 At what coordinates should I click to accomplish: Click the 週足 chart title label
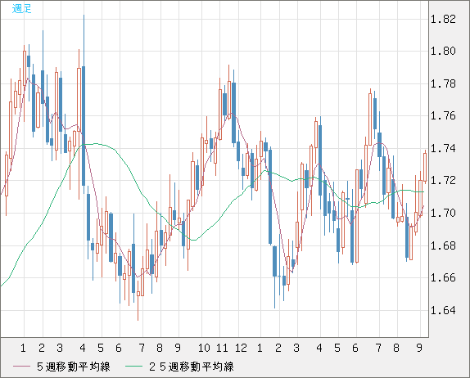[x=21, y=9]
